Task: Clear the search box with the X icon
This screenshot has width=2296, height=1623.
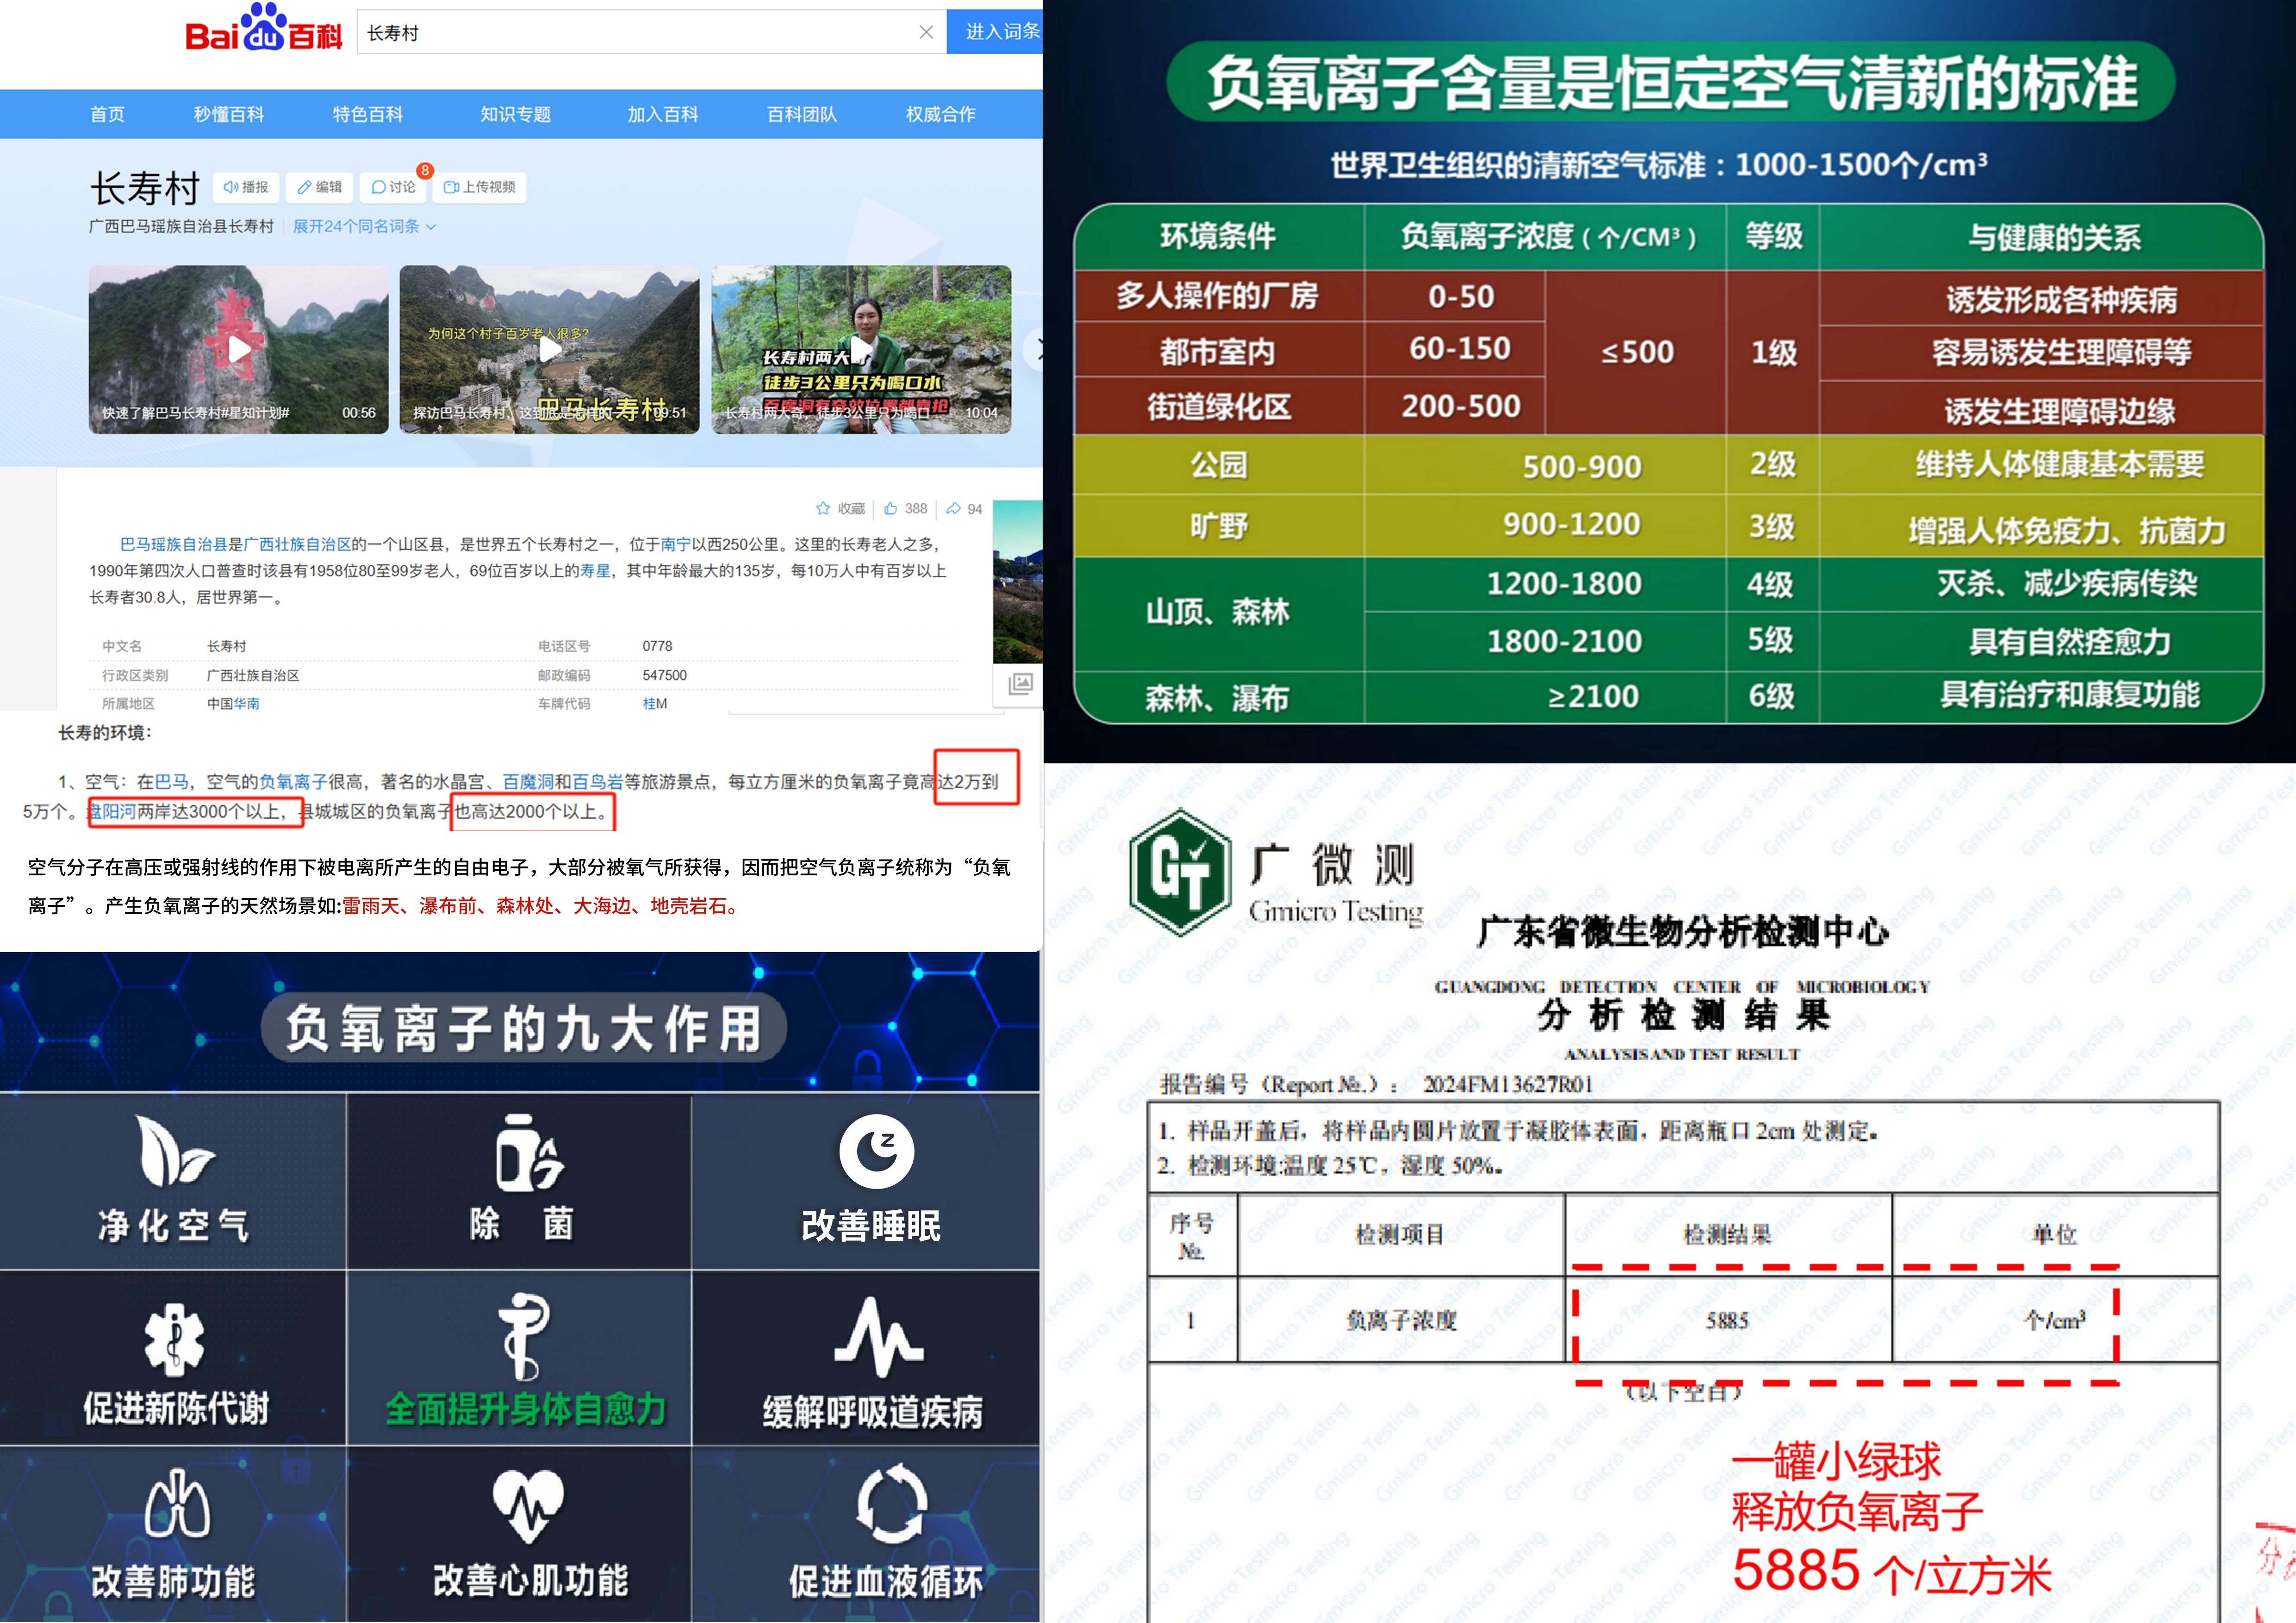Action: [x=926, y=33]
